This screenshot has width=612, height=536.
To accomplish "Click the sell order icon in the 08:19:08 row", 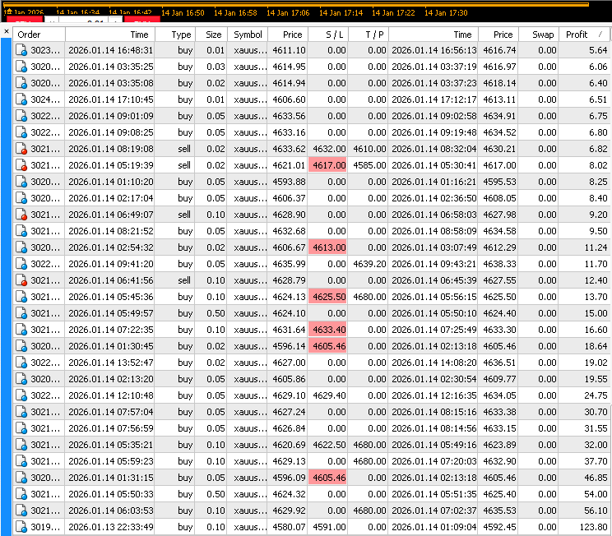I will 21,149.
